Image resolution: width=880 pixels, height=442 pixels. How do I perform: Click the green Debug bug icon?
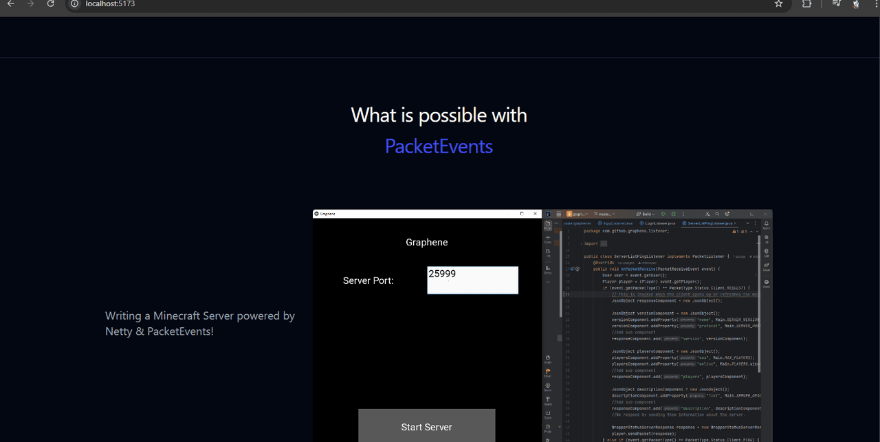point(673,214)
